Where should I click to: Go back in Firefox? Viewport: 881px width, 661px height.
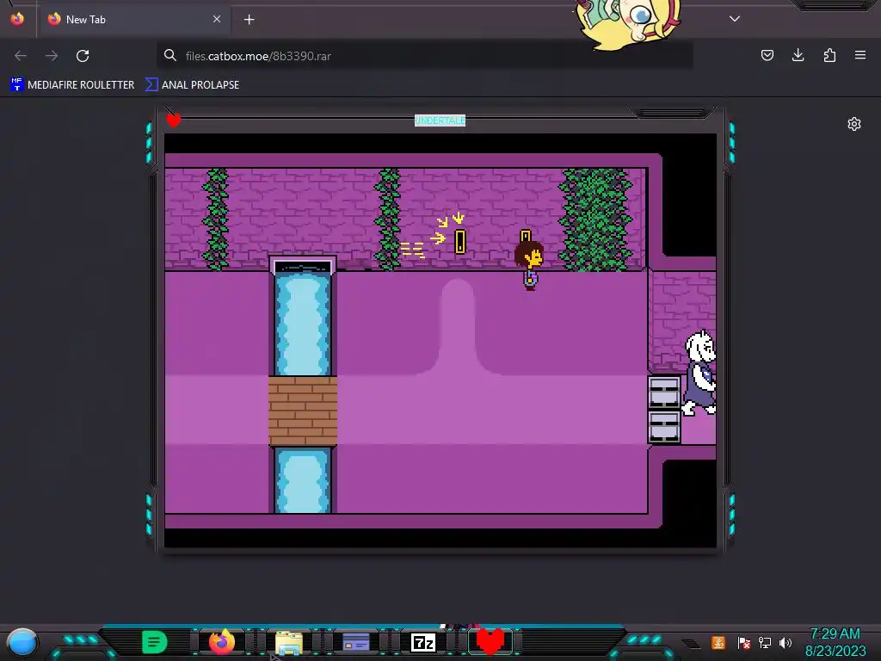[21, 56]
